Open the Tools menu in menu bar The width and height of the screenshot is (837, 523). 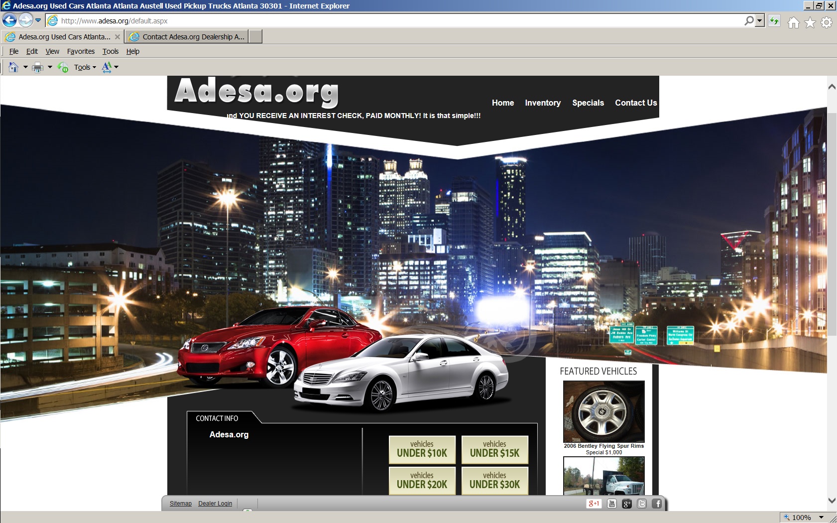(x=111, y=51)
